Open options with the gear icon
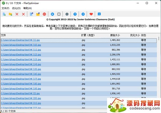Image resolution: width=161 pixels, height=113 pixels. tap(67, 14)
